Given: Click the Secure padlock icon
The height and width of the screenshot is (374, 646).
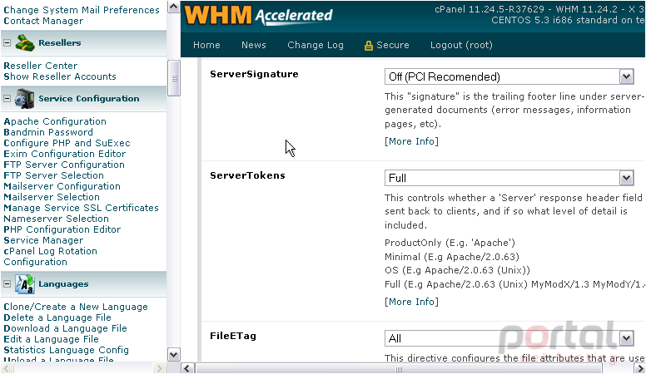Looking at the screenshot, I should [368, 45].
